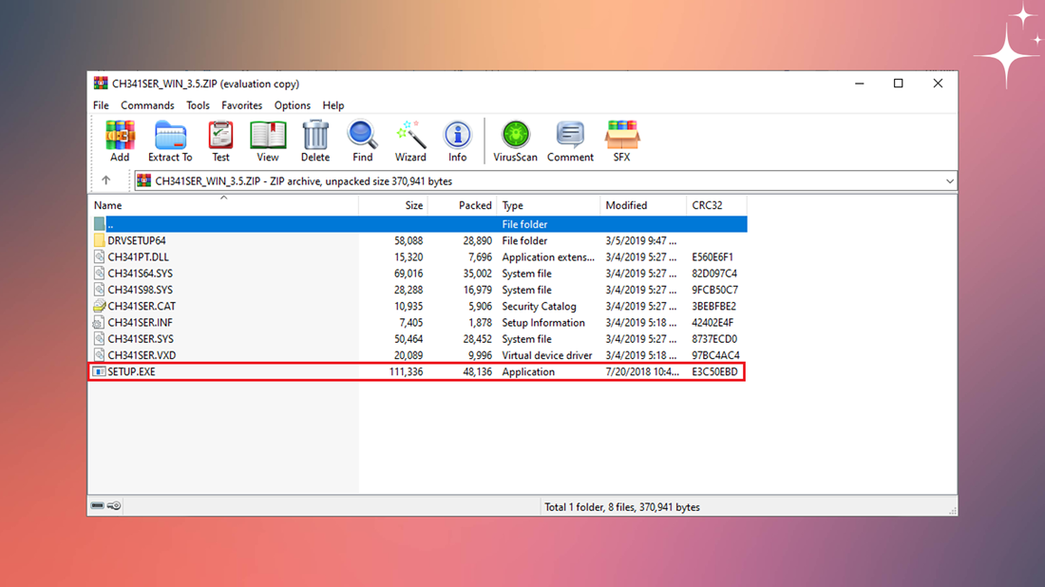The image size is (1045, 587).
Task: Open the Options menu
Action: [x=293, y=105]
